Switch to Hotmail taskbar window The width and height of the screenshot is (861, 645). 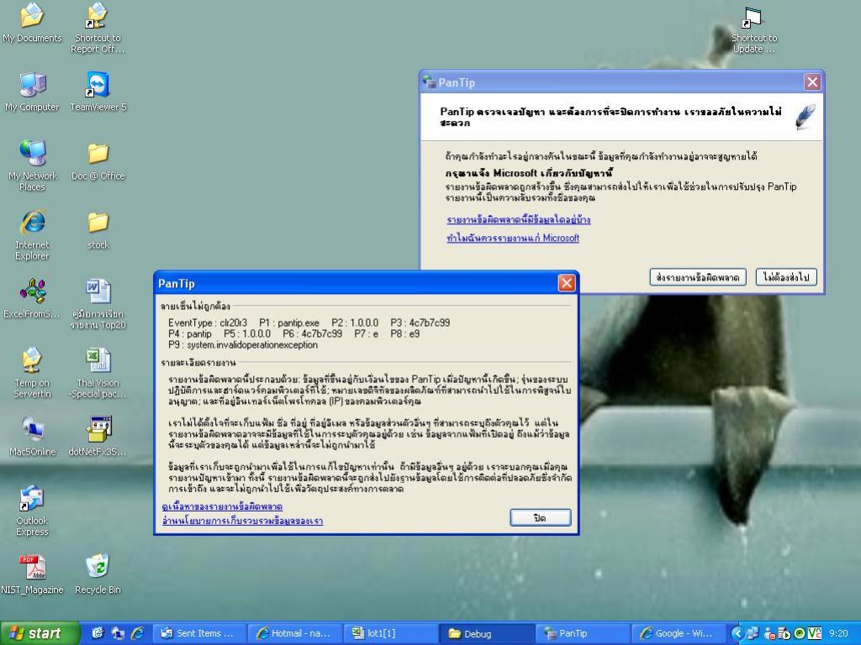coord(295,633)
